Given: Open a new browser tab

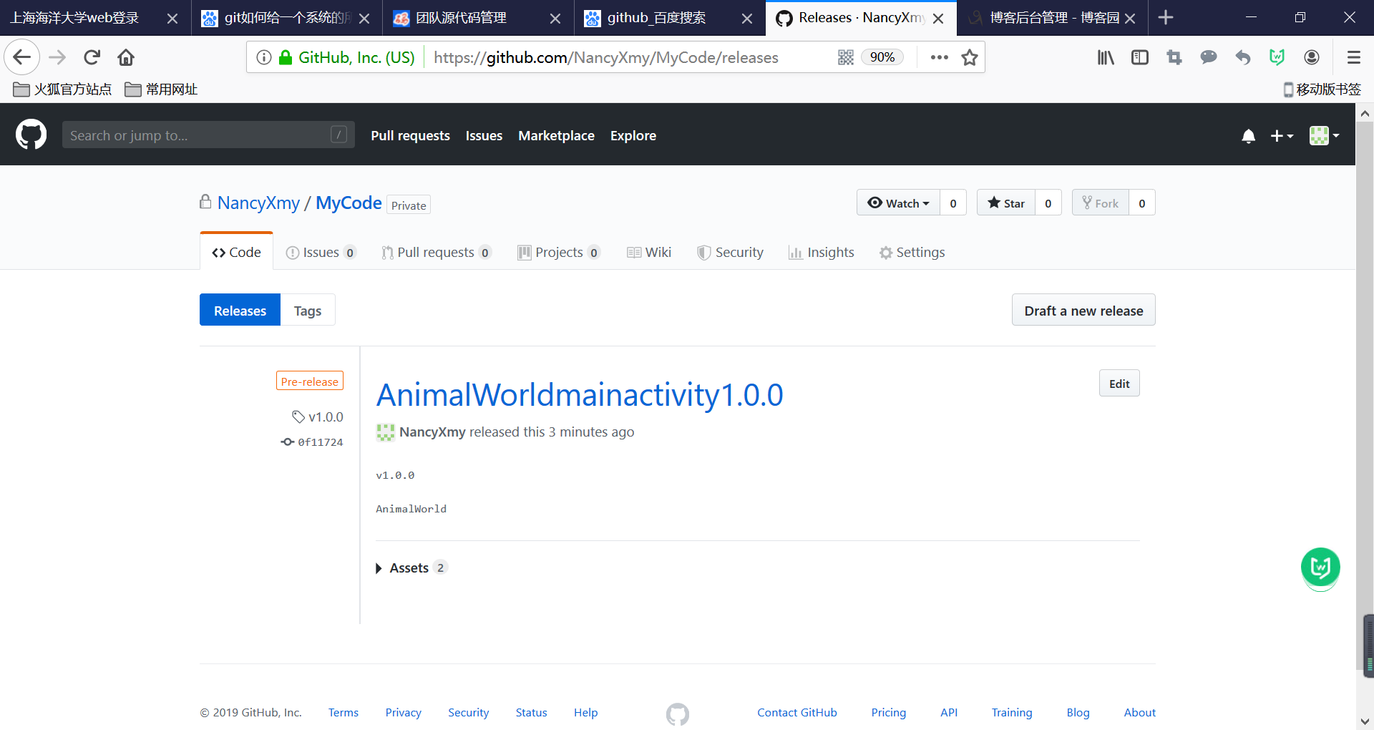Looking at the screenshot, I should (1166, 17).
